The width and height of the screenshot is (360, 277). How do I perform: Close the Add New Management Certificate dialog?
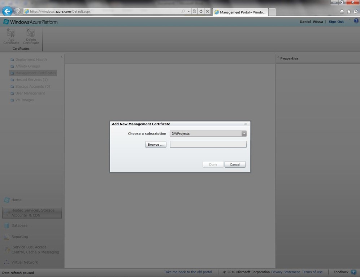pyautogui.click(x=246, y=124)
